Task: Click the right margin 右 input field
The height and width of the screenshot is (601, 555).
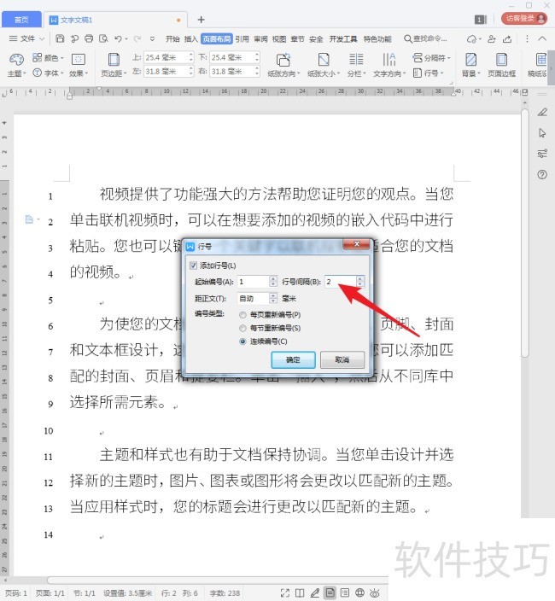Action: pos(231,72)
